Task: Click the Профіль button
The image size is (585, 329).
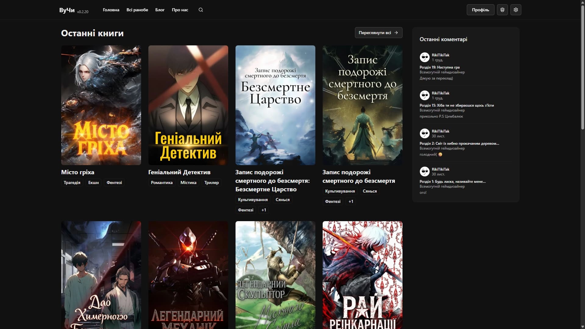Action: coord(480,10)
